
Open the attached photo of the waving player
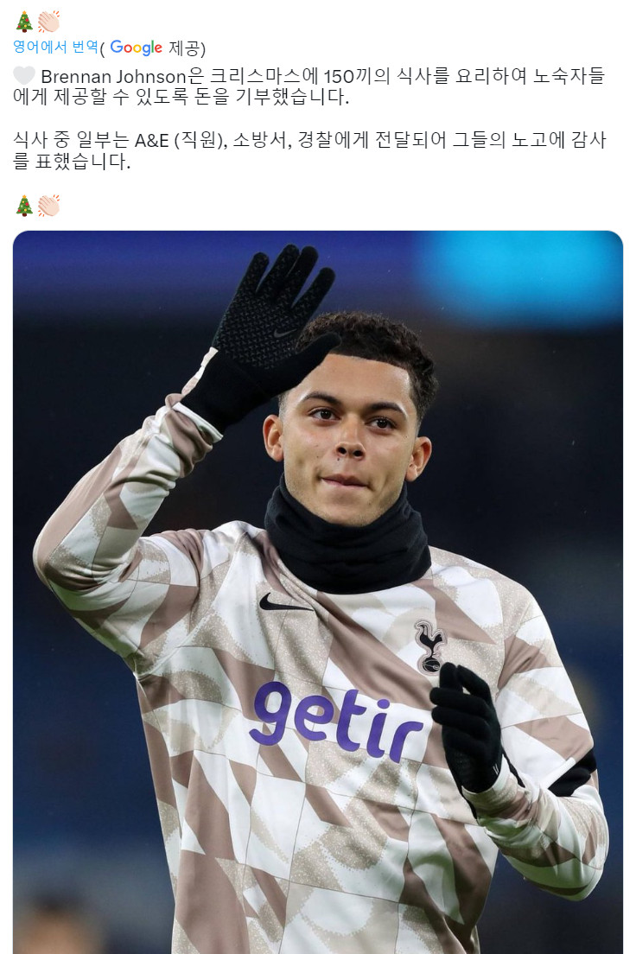click(x=318, y=592)
